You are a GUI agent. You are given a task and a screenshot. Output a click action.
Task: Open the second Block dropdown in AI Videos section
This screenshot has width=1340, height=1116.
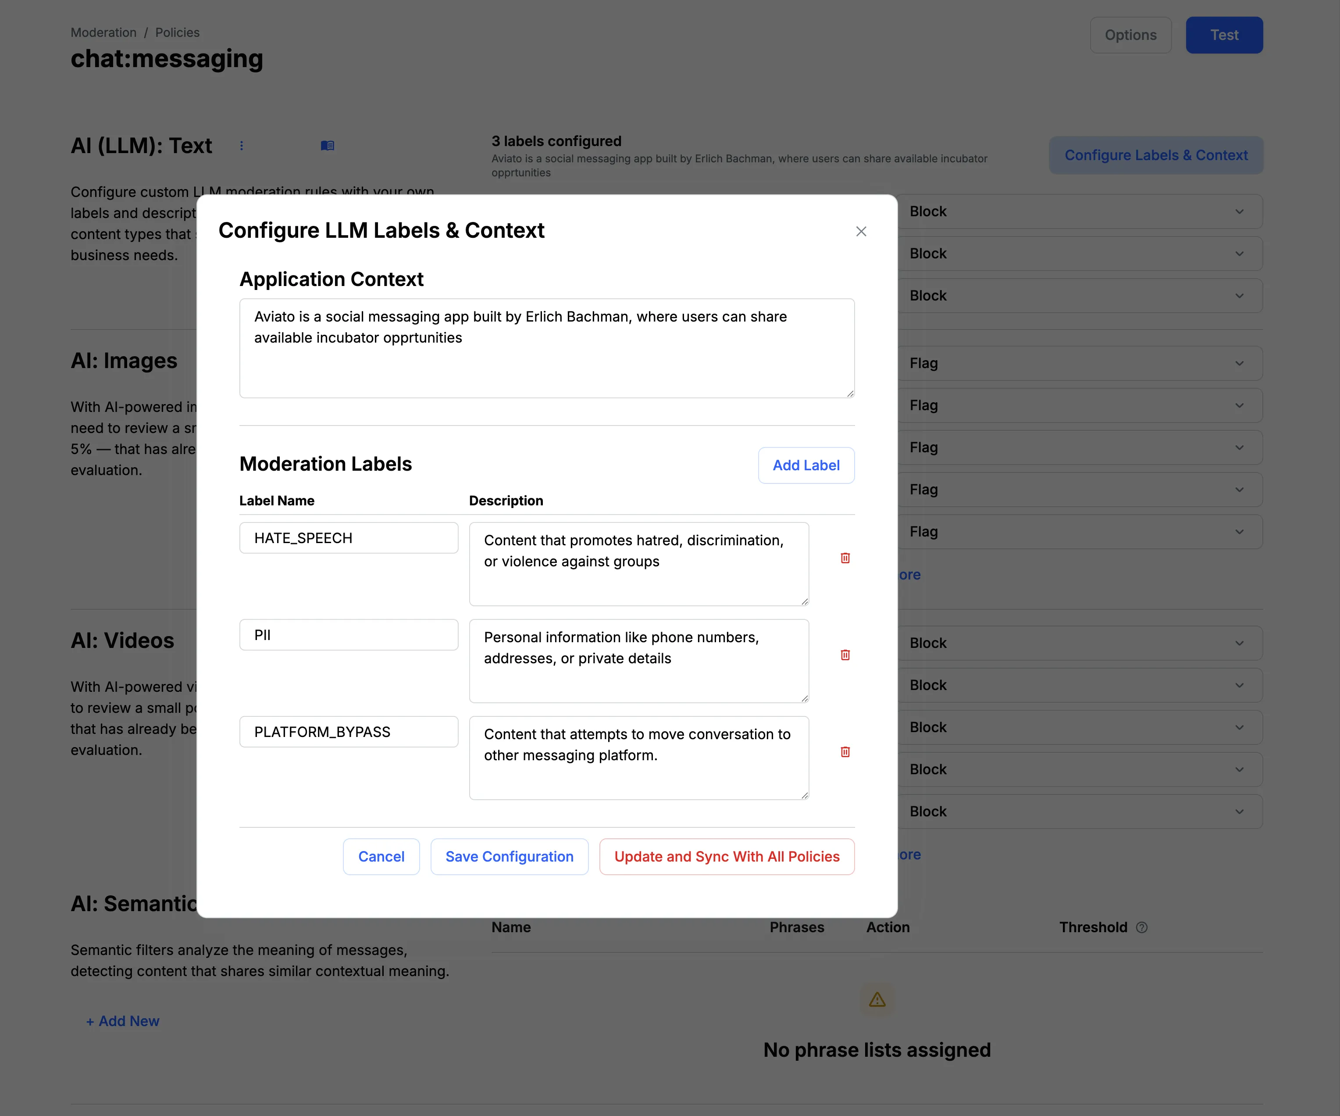click(1080, 685)
